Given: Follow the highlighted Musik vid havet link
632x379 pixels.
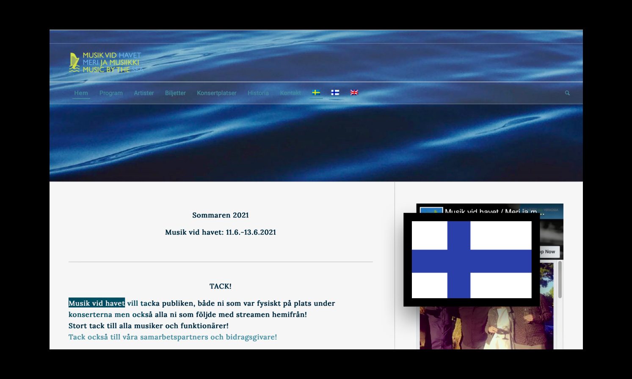Looking at the screenshot, I should [x=97, y=303].
